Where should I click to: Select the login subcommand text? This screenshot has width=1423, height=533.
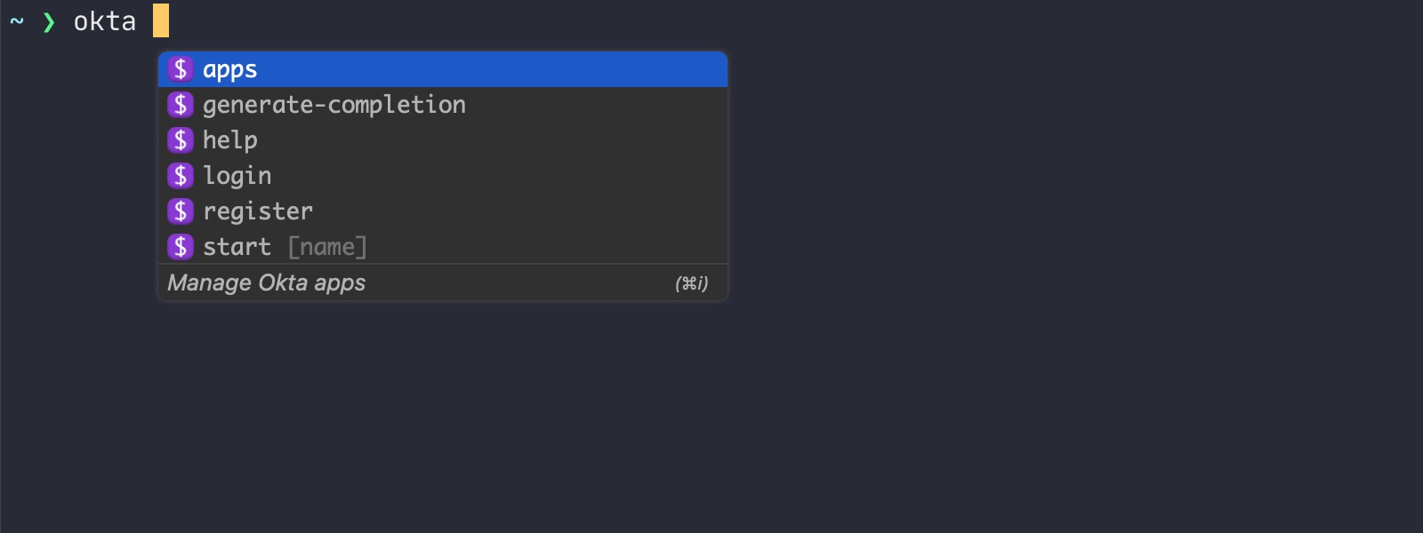click(237, 176)
